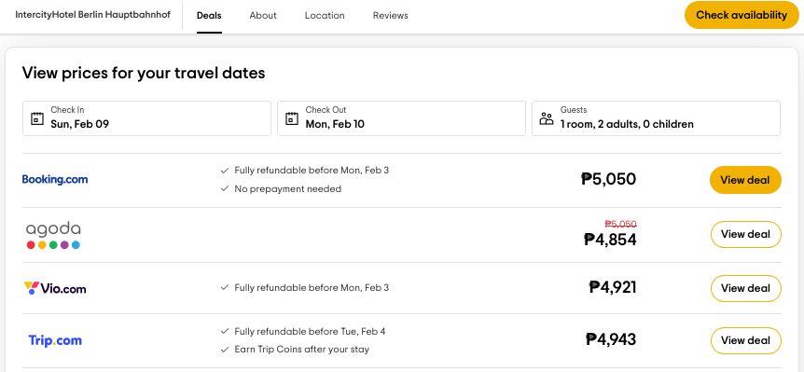
Task: Click the agoda logo
Action: (x=53, y=235)
